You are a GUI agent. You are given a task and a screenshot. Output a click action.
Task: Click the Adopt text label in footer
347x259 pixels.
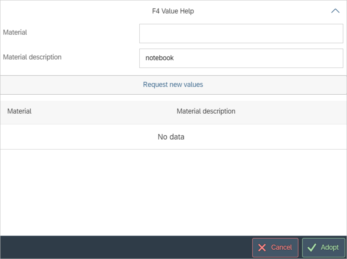(330, 248)
